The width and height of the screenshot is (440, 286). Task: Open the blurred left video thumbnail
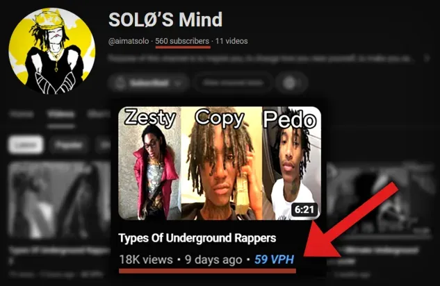(60, 200)
